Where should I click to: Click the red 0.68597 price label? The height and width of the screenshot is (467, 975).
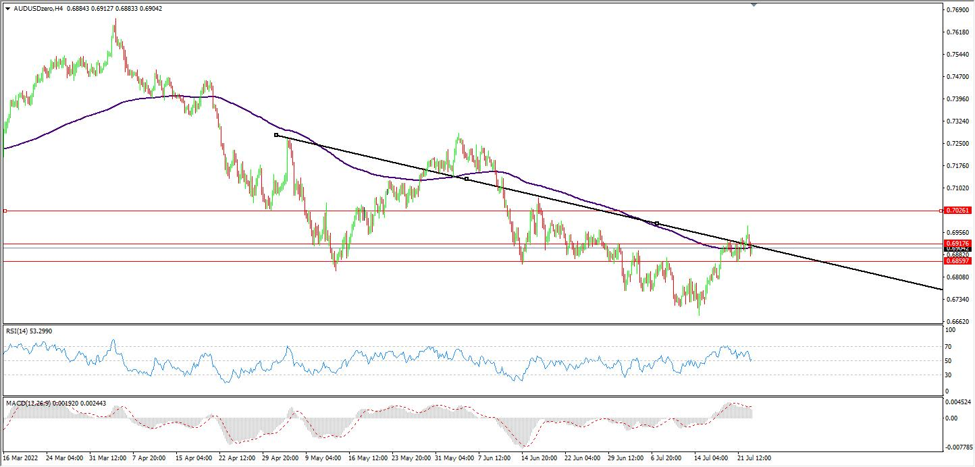coord(958,261)
